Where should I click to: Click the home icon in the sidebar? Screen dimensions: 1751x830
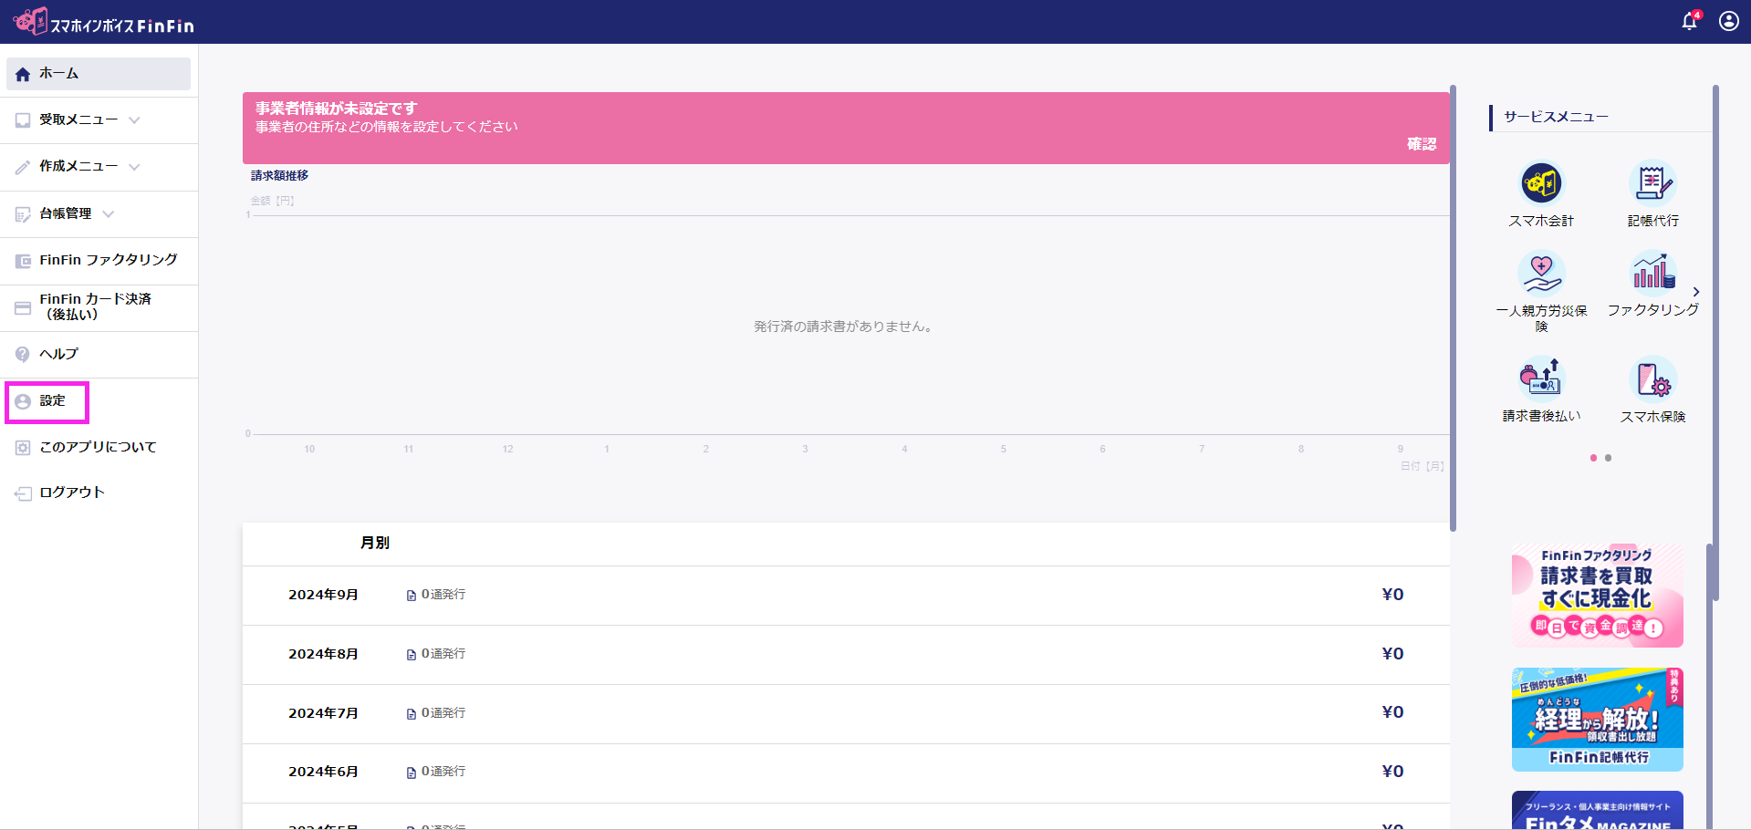(x=23, y=74)
